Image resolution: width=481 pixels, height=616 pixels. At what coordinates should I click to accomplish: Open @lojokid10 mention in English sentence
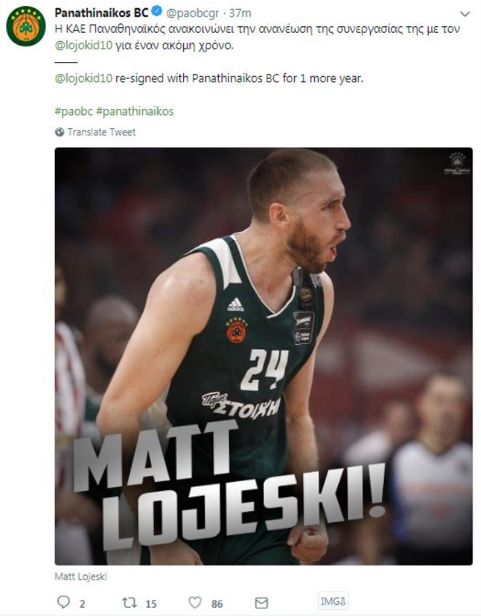[x=84, y=78]
